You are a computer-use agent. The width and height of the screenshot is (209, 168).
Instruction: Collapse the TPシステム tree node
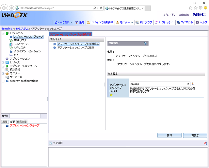3,33
